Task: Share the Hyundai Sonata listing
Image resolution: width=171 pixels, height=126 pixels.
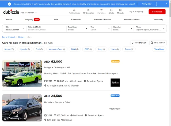Action: pyautogui.click(x=33, y=97)
